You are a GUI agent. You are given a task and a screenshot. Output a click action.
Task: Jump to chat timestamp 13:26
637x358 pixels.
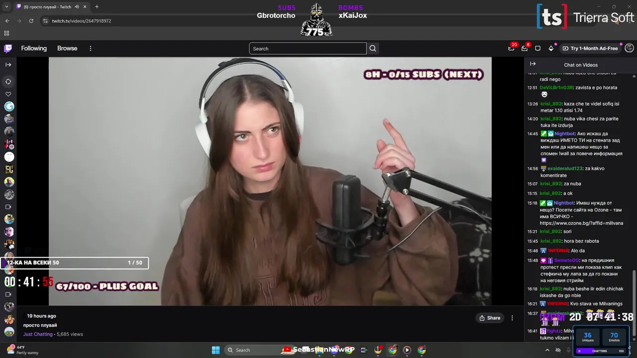(532, 104)
